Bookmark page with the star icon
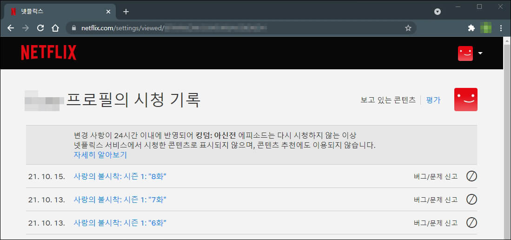 408,28
